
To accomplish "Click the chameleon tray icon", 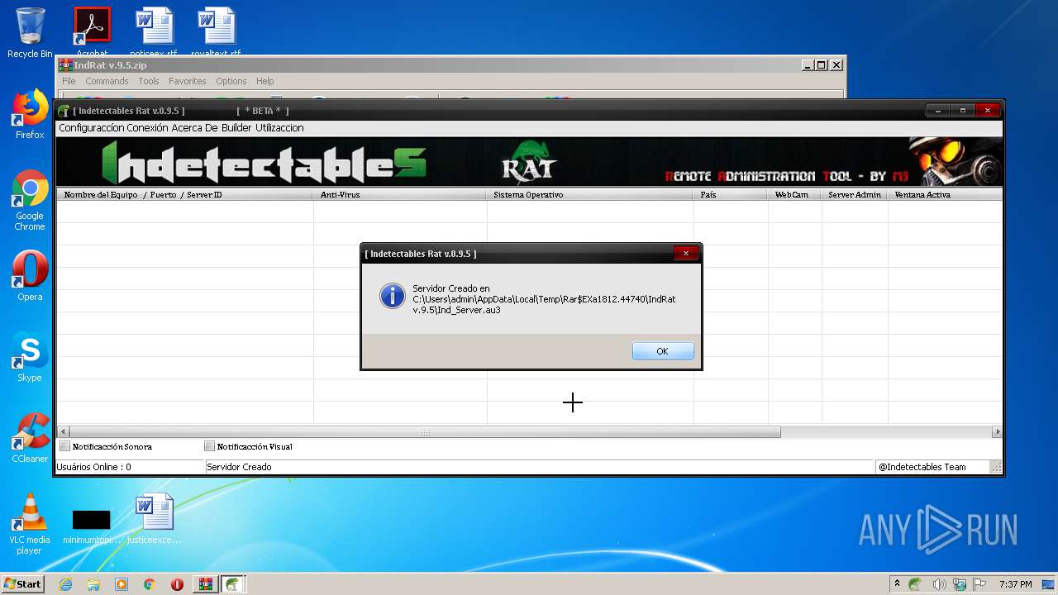I will [916, 584].
